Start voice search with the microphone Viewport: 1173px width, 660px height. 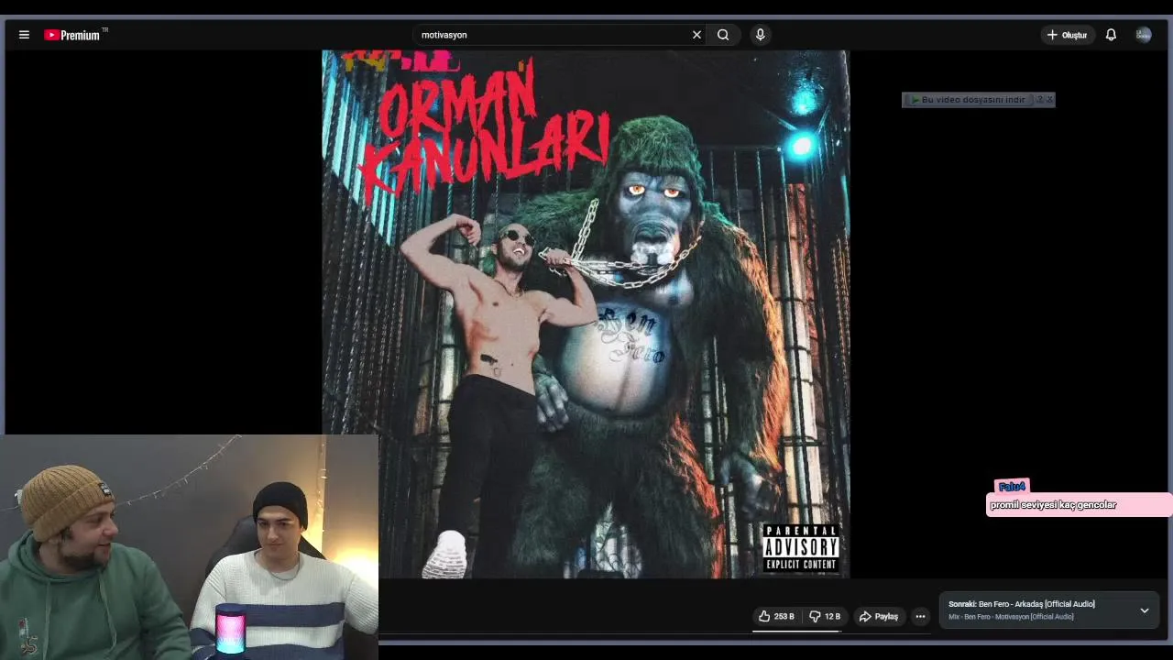(760, 35)
